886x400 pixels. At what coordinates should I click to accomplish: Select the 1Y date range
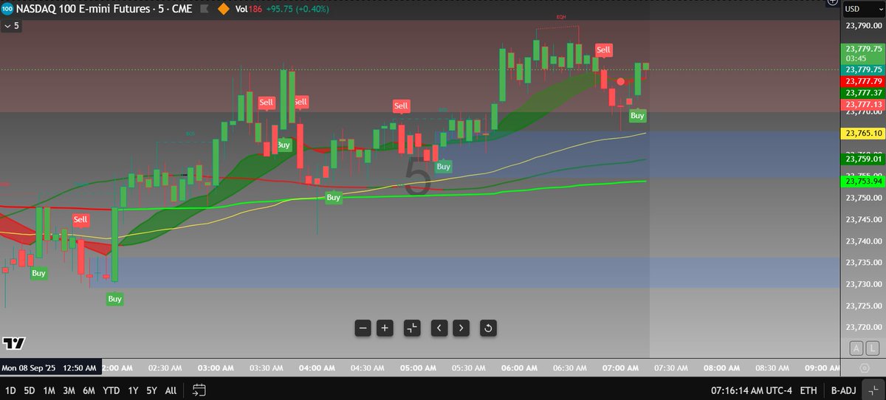pos(133,390)
